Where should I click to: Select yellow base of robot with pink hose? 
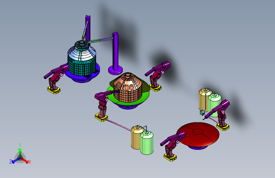101,117
